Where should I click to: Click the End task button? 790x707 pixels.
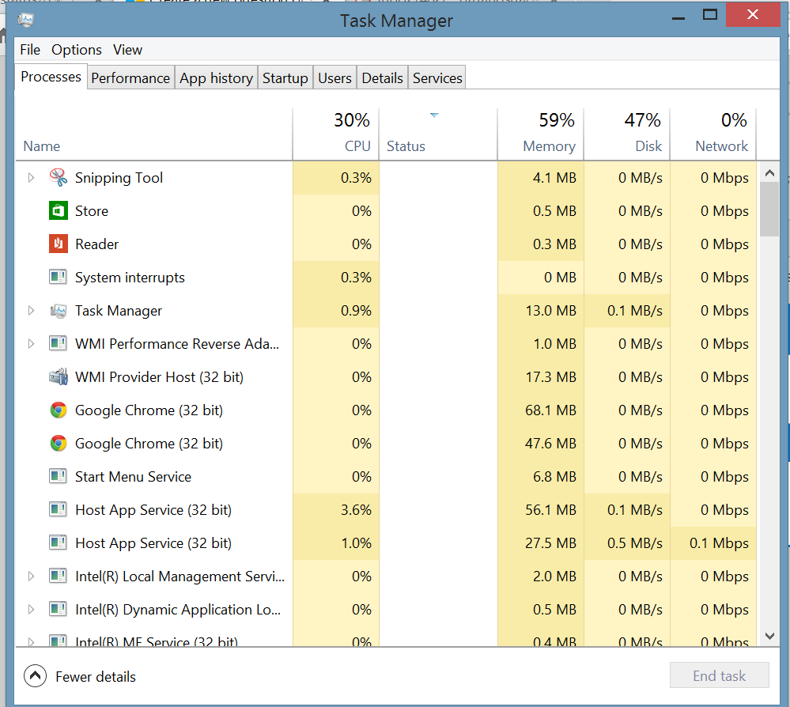tap(719, 675)
